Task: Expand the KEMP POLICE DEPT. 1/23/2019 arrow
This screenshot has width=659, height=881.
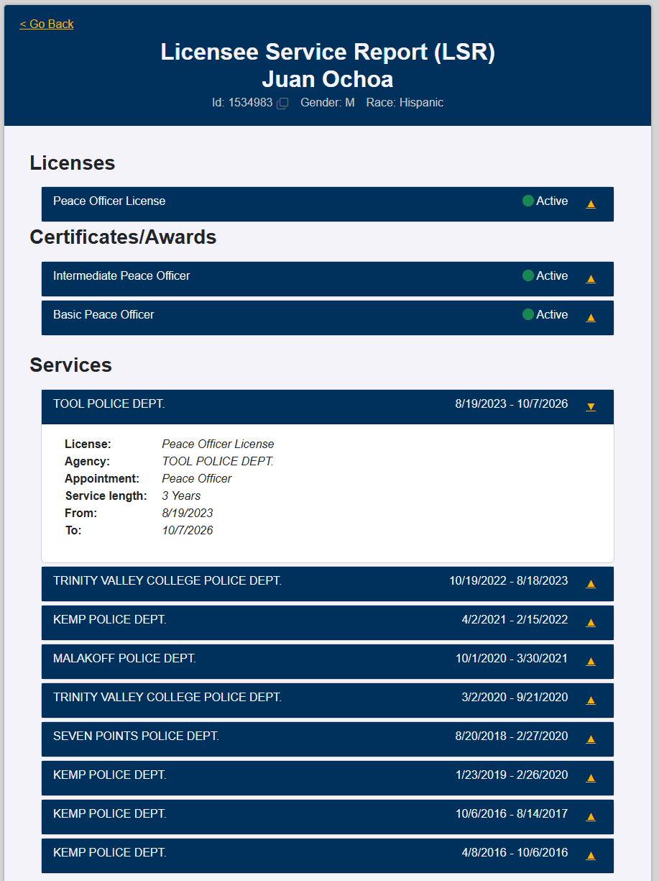Action: pyautogui.click(x=591, y=778)
